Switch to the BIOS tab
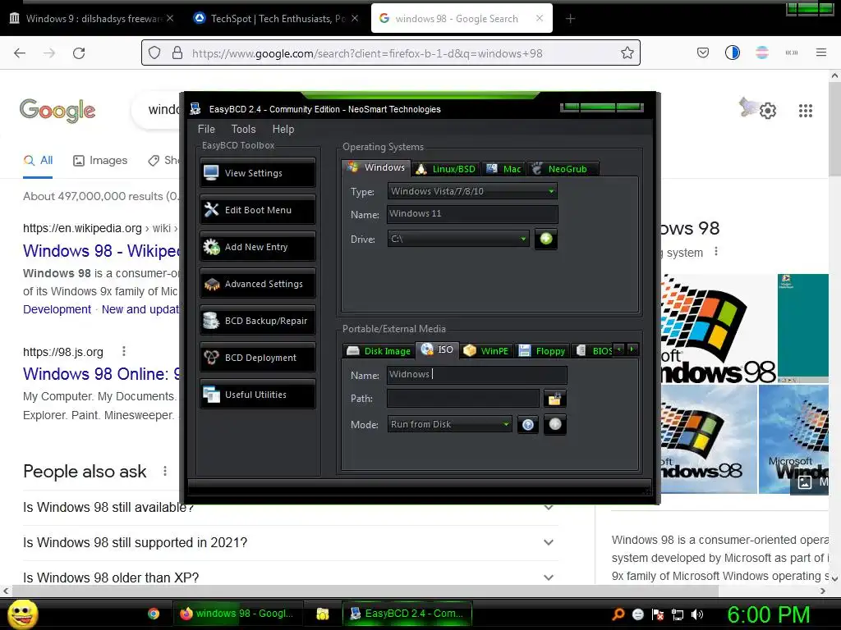The image size is (841, 630). [594, 351]
